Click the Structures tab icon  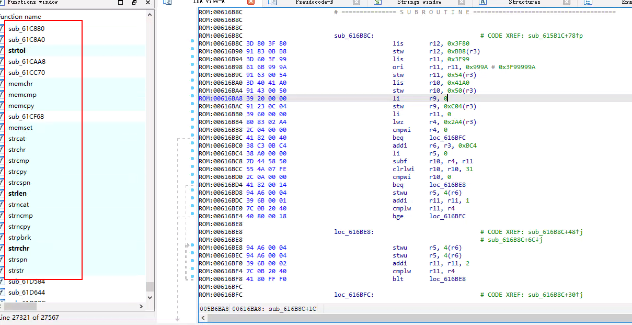click(483, 2)
